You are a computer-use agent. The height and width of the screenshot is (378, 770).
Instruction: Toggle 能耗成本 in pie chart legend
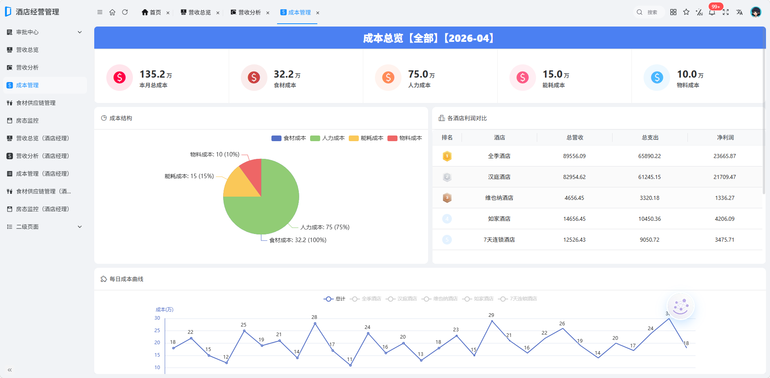(366, 138)
